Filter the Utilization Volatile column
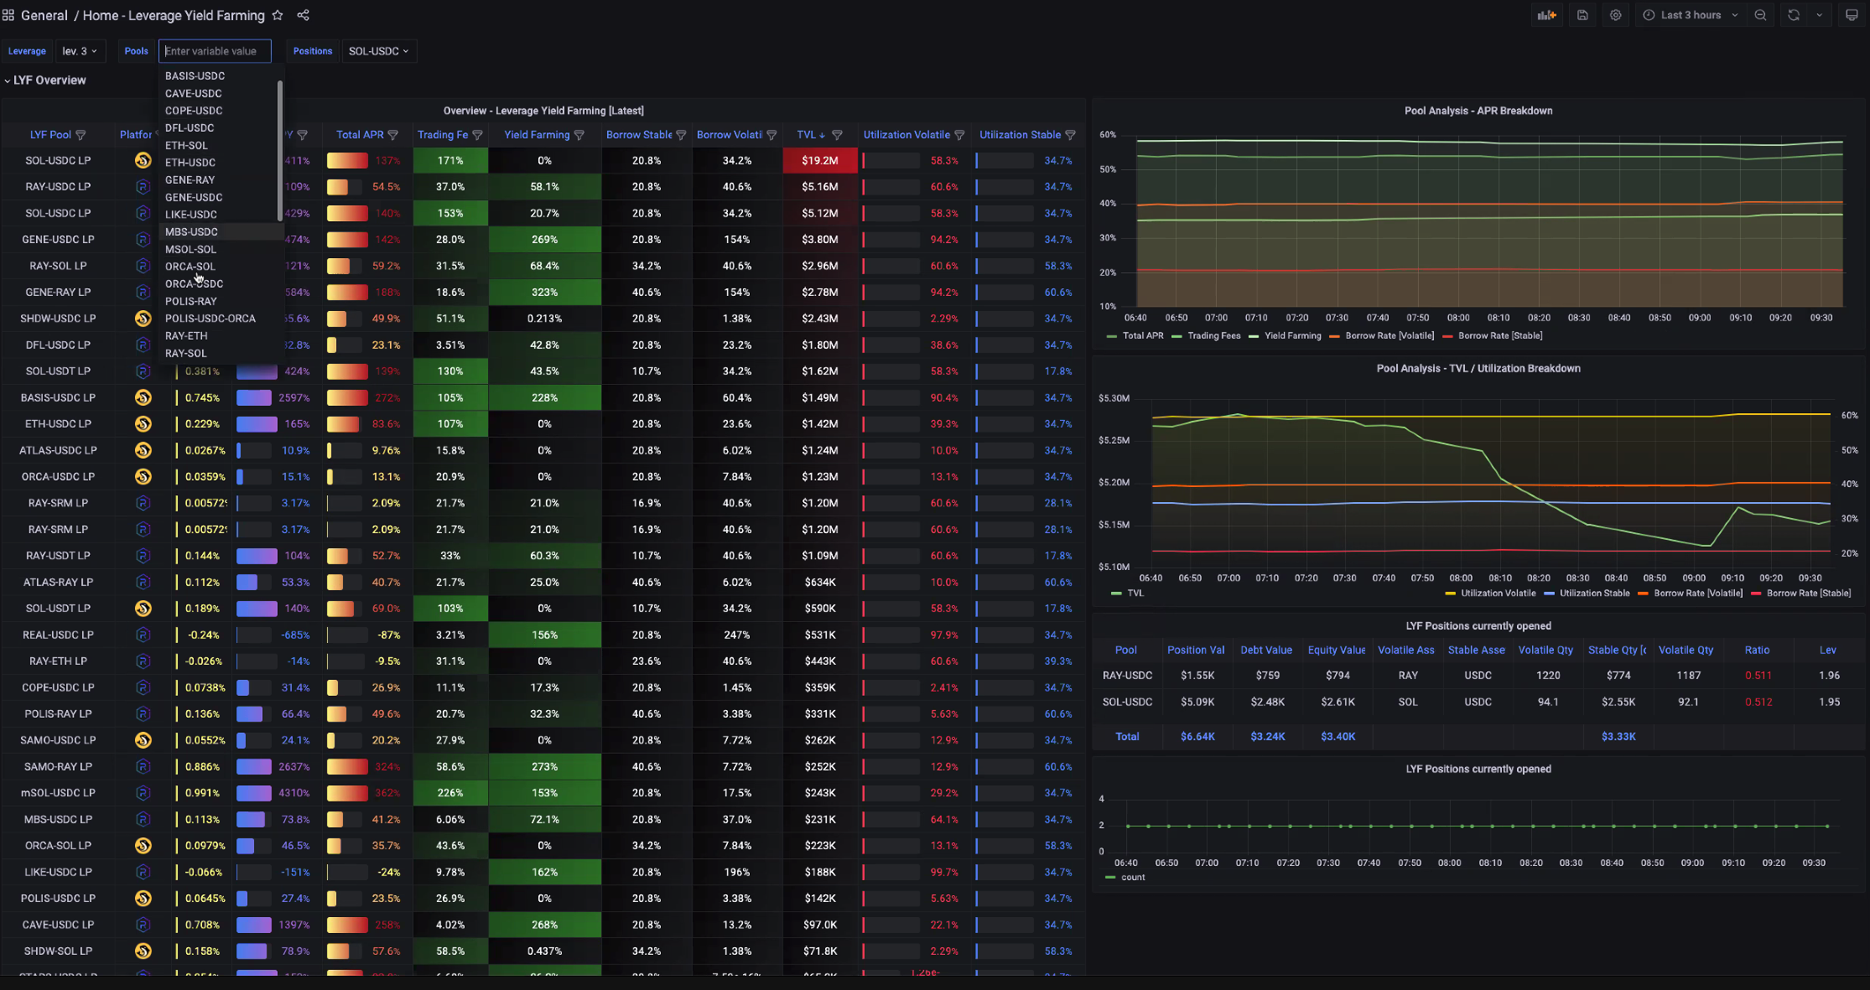 point(959,135)
